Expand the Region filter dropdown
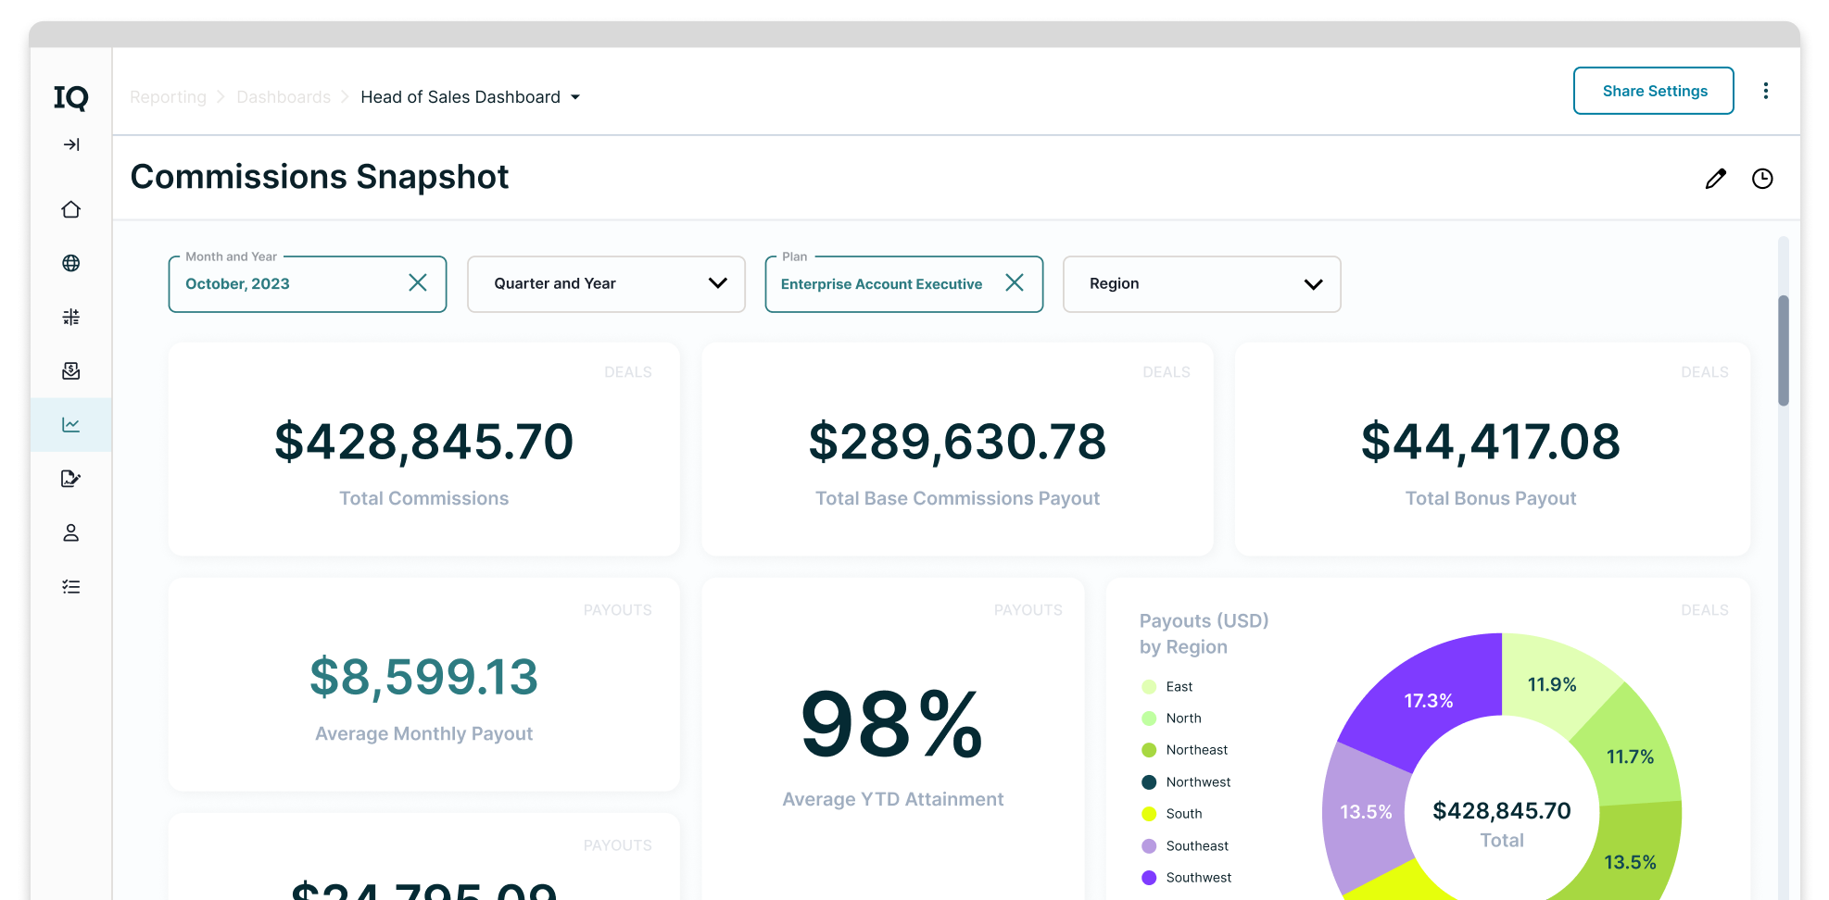Image resolution: width=1829 pixels, height=900 pixels. [1201, 283]
